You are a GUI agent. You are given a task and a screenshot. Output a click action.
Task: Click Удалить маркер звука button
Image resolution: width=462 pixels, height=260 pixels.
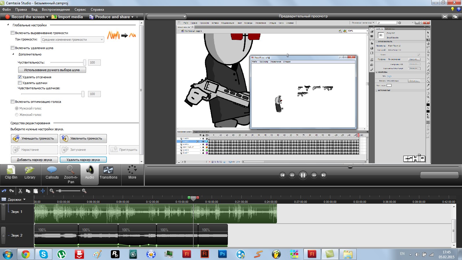point(83,159)
